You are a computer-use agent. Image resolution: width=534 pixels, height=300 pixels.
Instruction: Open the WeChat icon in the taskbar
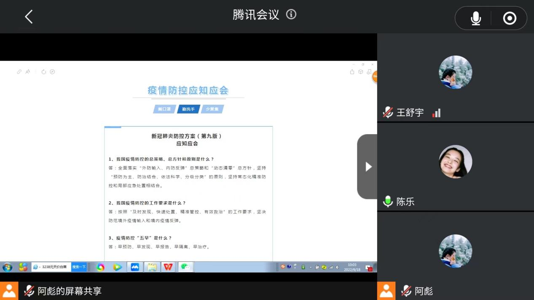(x=185, y=267)
